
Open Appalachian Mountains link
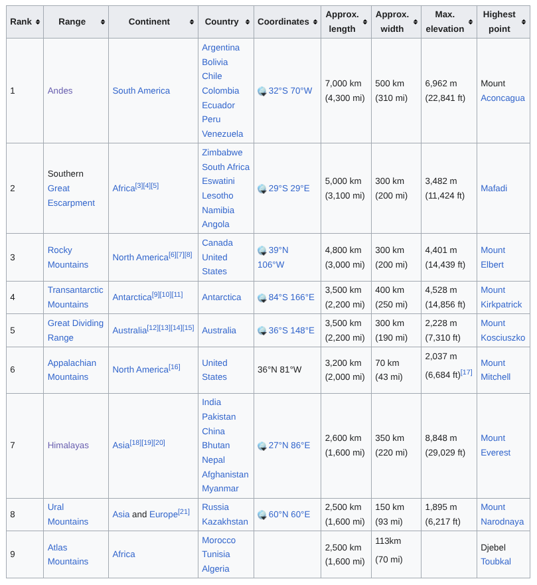(72, 370)
